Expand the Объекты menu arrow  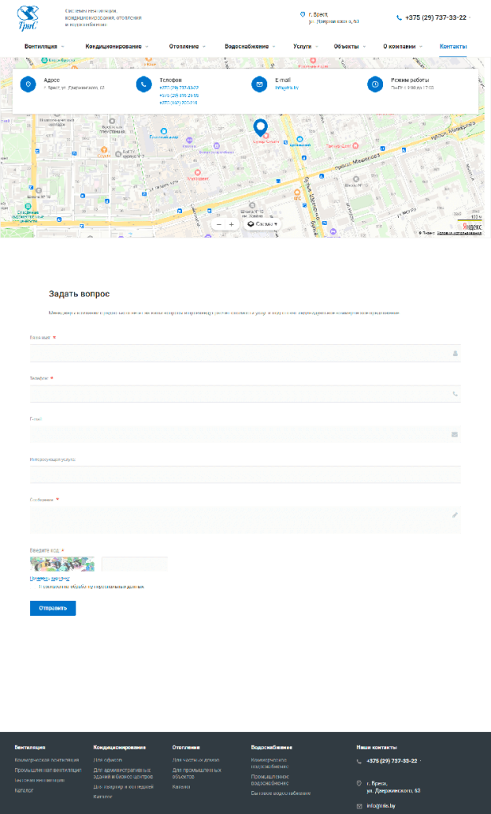point(364,47)
